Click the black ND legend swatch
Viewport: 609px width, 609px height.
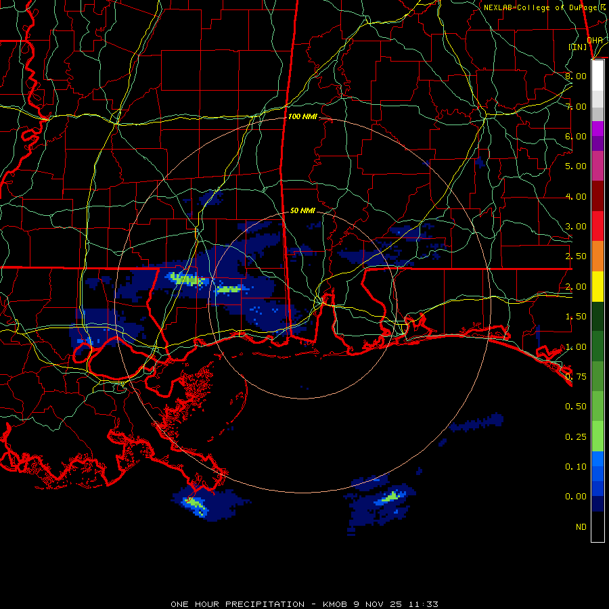pos(597,526)
